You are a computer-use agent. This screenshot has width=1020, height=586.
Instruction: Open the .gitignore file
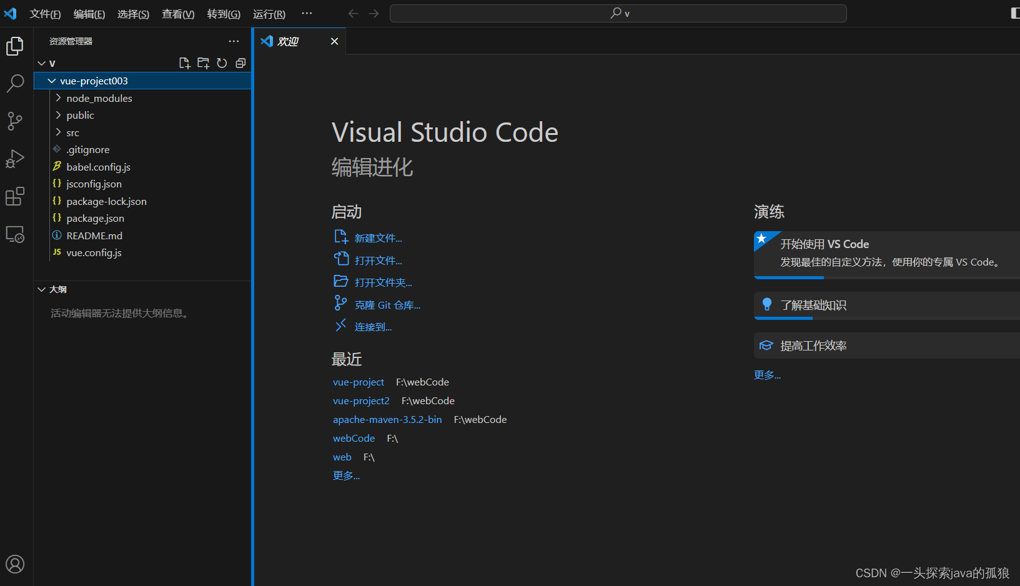(x=143, y=149)
